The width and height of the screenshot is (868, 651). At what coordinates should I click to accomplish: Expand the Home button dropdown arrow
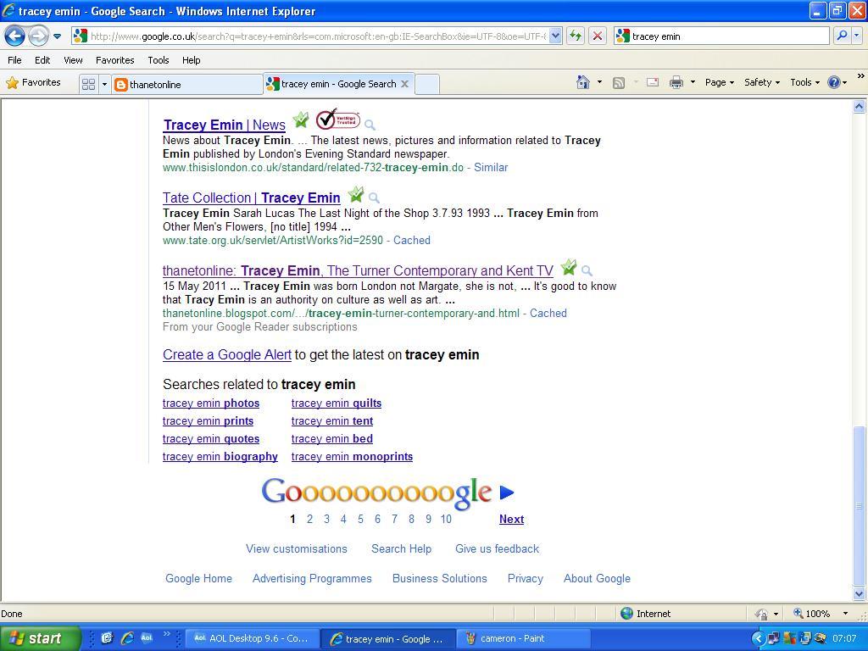click(599, 82)
